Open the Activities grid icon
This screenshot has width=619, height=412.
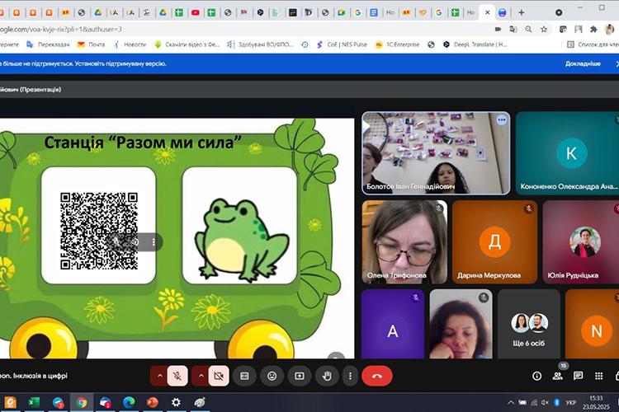[599, 376]
